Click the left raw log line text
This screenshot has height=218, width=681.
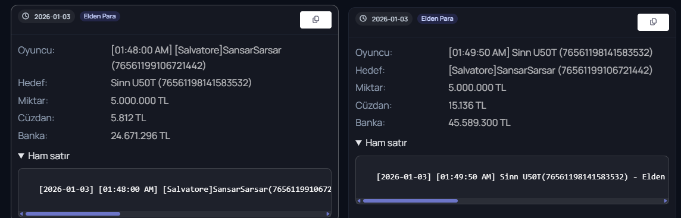tap(185, 189)
